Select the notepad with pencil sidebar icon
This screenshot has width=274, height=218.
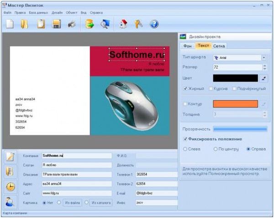click(11, 156)
